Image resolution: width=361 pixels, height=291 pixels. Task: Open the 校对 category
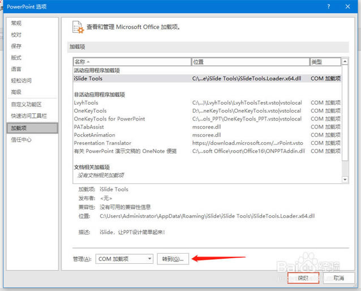[16, 35]
